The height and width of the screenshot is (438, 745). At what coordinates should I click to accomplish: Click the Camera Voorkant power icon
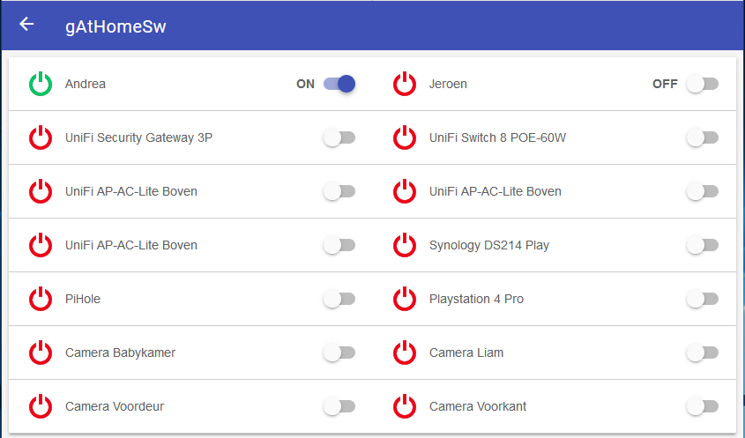coord(405,407)
